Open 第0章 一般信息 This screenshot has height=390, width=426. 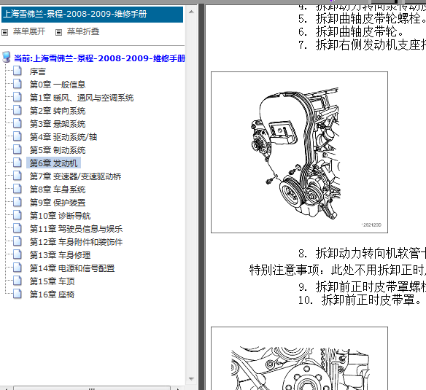coord(58,85)
